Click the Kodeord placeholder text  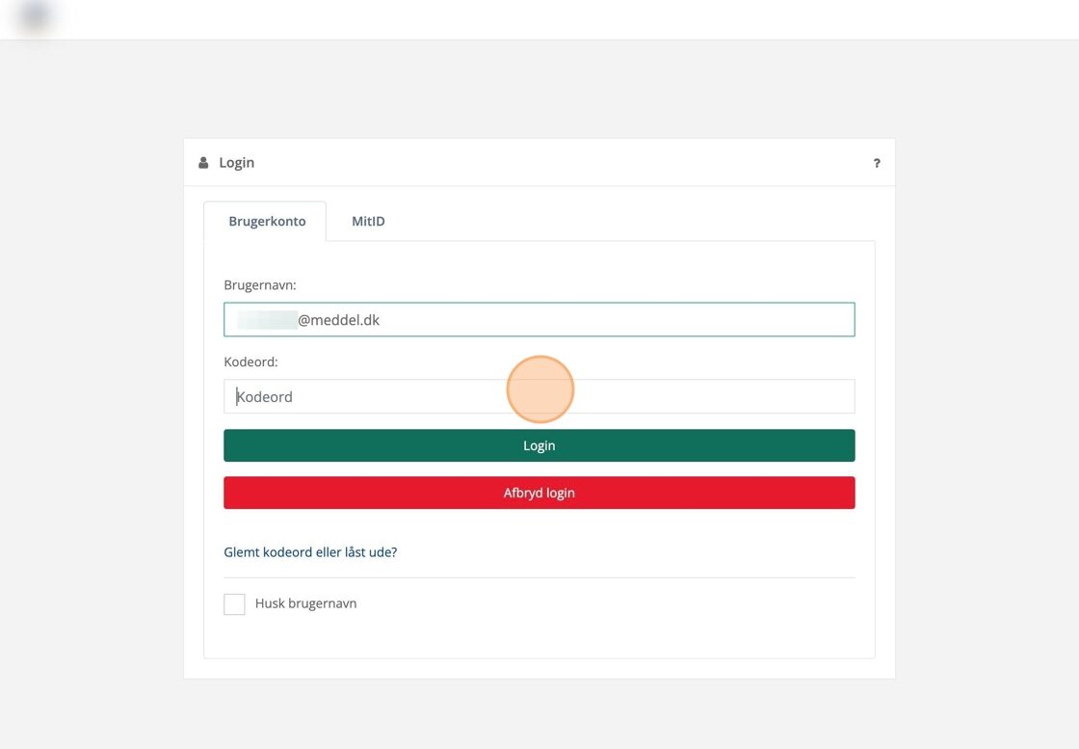[264, 396]
